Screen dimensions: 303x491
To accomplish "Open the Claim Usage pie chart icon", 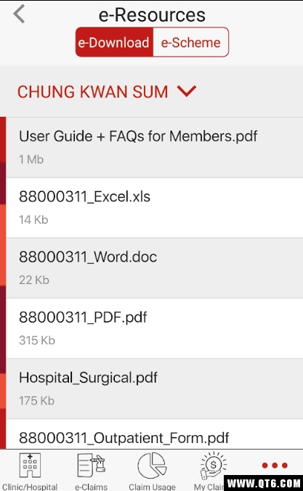I will coord(152,466).
